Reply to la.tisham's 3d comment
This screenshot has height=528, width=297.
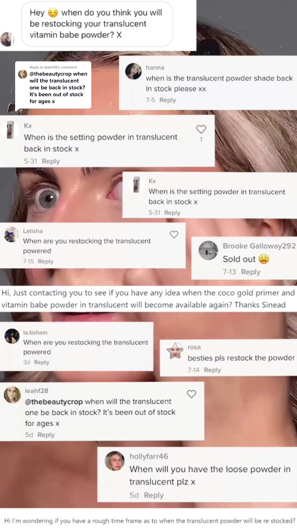point(42,362)
